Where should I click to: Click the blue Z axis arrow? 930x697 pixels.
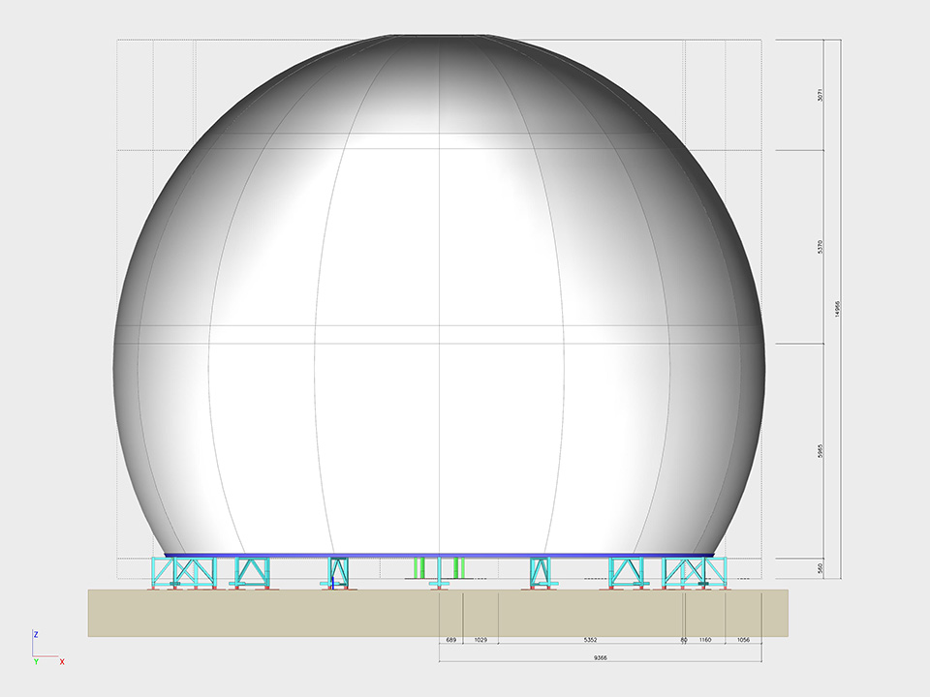pyautogui.click(x=33, y=639)
